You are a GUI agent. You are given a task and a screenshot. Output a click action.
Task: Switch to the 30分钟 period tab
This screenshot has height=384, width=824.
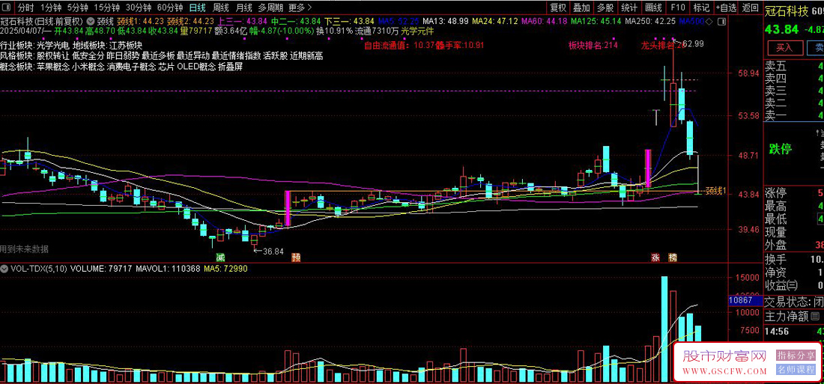click(139, 8)
